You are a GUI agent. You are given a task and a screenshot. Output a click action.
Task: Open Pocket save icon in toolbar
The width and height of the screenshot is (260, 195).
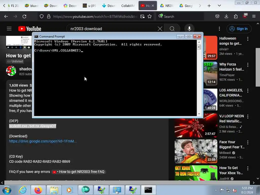[217, 17]
